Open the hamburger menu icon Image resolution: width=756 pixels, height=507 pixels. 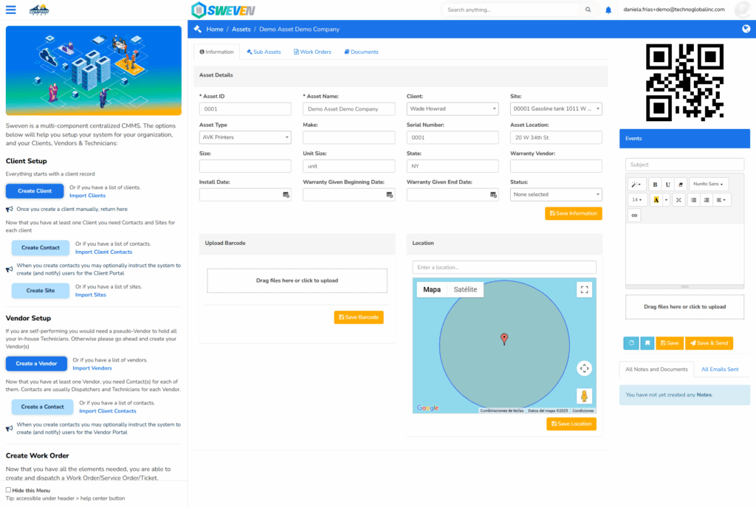coord(10,10)
